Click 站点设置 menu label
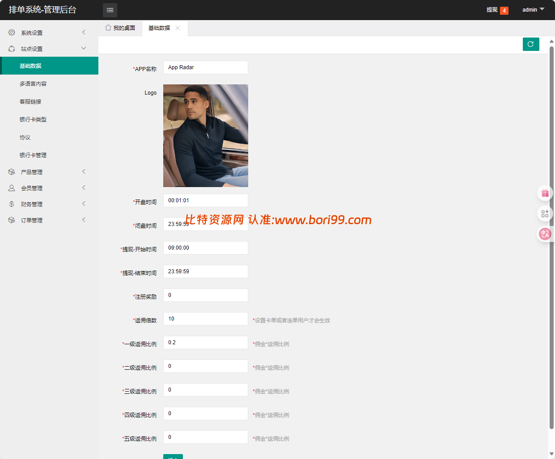Image resolution: width=555 pixels, height=459 pixels. [x=32, y=49]
